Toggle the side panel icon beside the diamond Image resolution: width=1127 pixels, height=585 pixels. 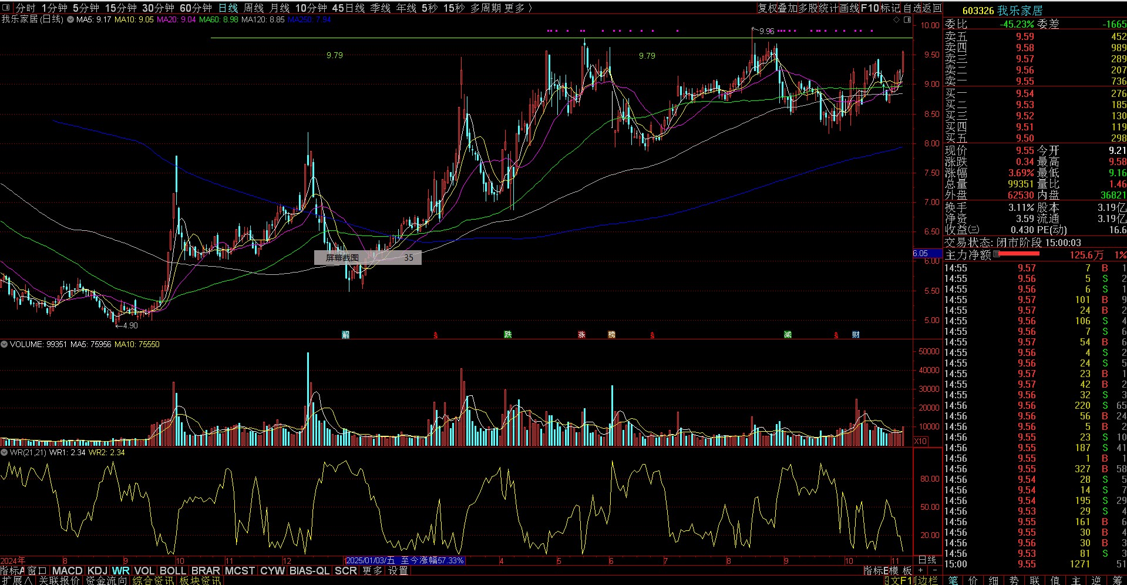coord(907,20)
